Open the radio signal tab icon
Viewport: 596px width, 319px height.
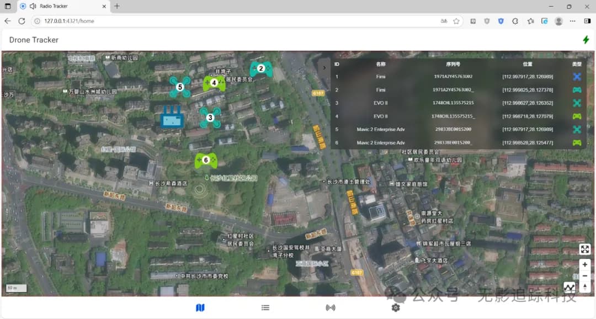click(x=331, y=307)
